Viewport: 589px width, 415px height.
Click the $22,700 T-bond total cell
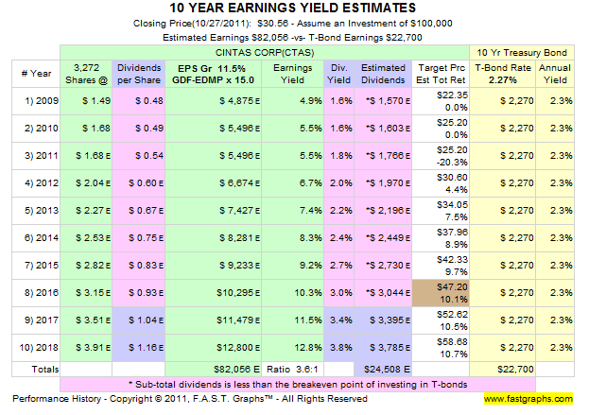pyautogui.click(x=503, y=370)
